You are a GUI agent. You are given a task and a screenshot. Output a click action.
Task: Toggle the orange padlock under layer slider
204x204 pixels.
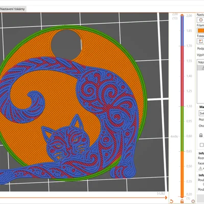tap(182, 201)
